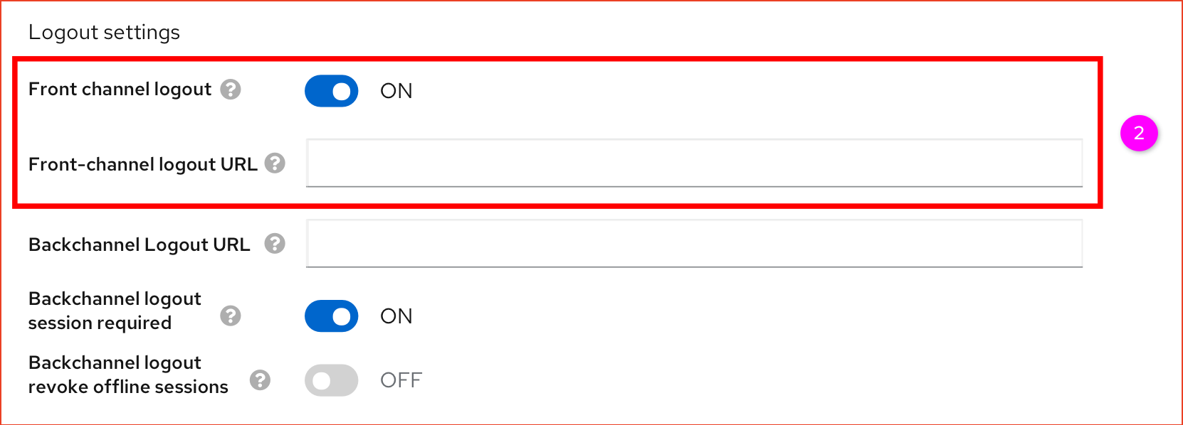
Task: Click the Logout settings heading
Action: click(x=104, y=32)
